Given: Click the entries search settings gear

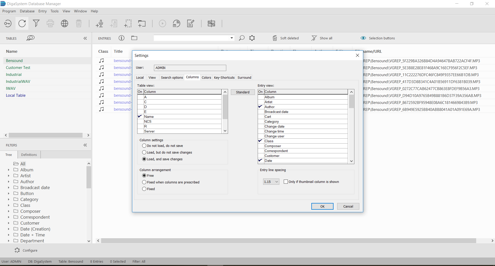Looking at the screenshot, I should tap(252, 38).
